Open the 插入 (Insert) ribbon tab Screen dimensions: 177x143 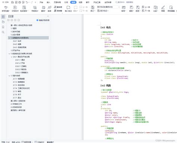tap(48, 2)
